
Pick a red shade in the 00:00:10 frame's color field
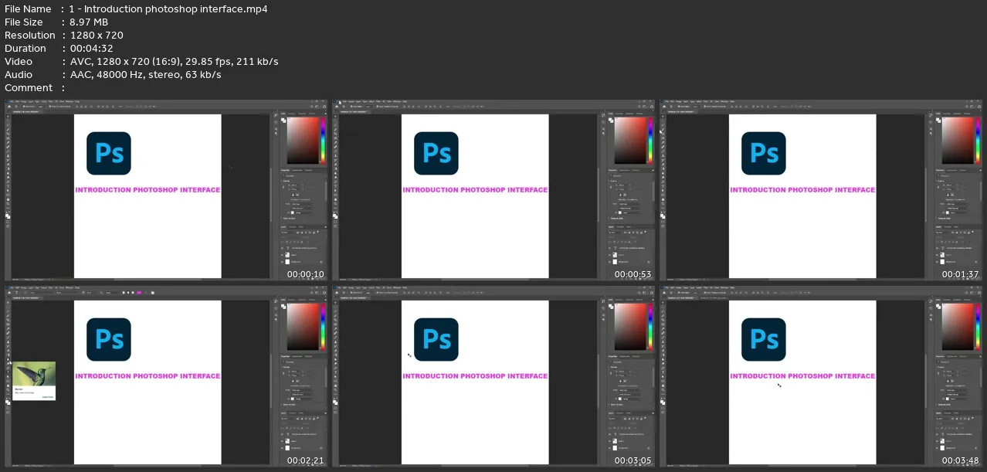point(303,141)
